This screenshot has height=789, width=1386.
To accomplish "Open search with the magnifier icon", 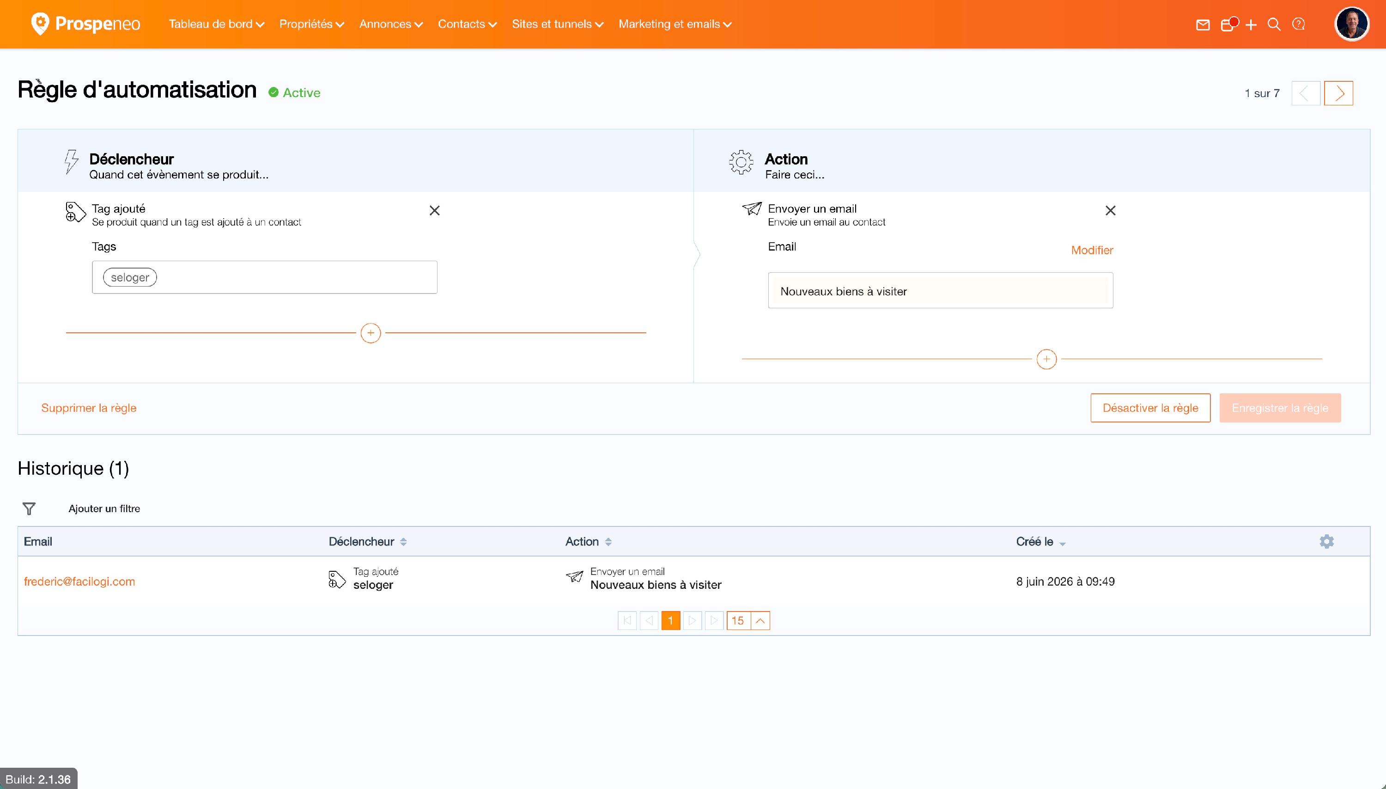I will coord(1274,24).
